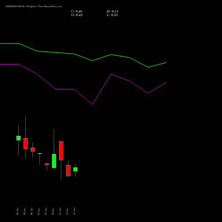Screen dimensions: 222x222
Task: Click the low value L: 0.35
Action: point(112,15)
